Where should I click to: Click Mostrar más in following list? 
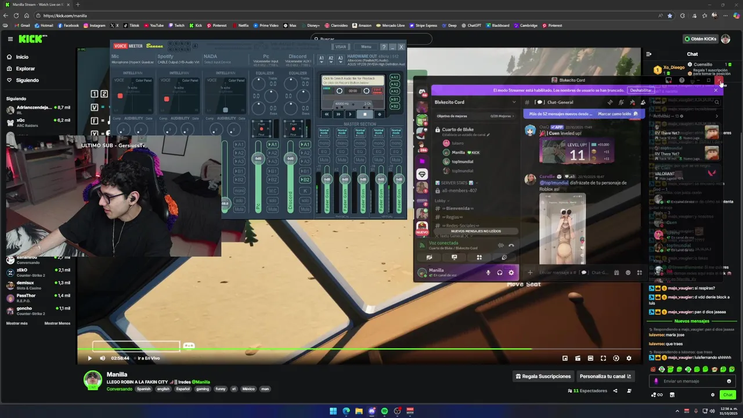tap(17, 323)
